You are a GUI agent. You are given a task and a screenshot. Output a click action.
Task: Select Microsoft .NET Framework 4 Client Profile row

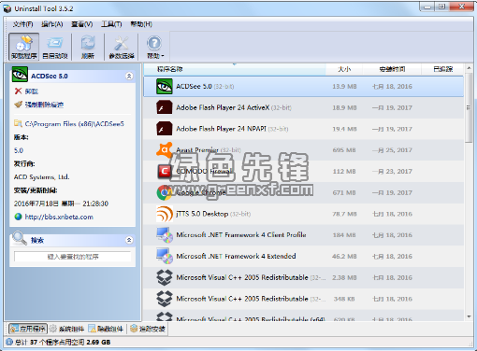tap(303, 235)
